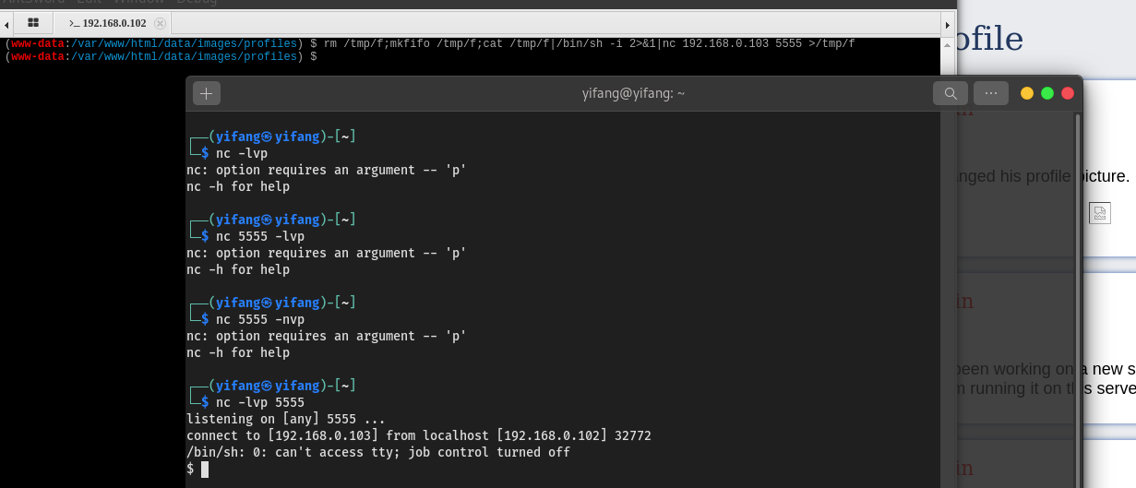Click the 'connect to [192.168.0.103]' output line
Screen dimensions: 1136x488
419,435
